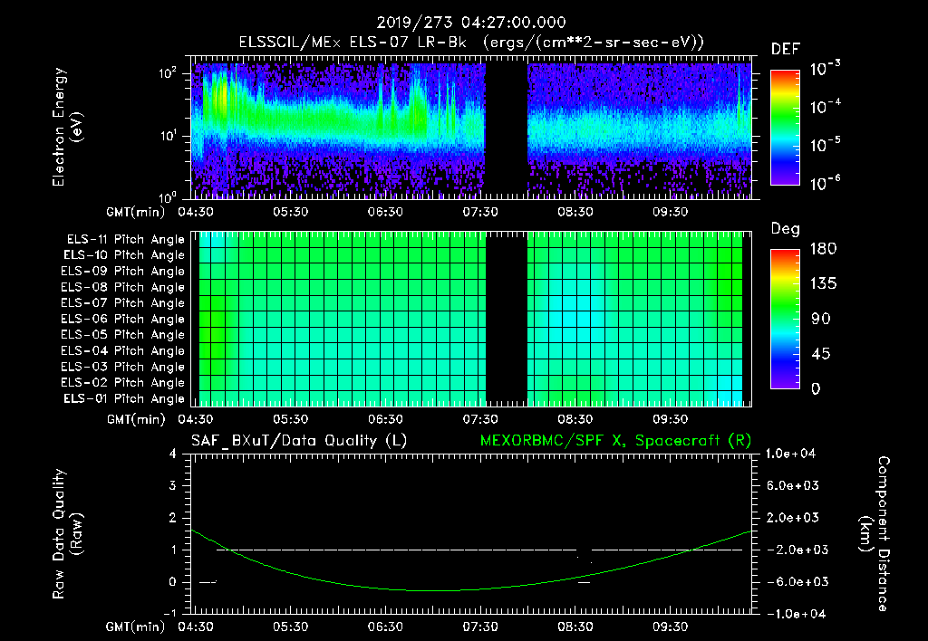Select the 'ELS-01 Pitch Angle' row label
This screenshot has height=641, width=928.
(124, 398)
